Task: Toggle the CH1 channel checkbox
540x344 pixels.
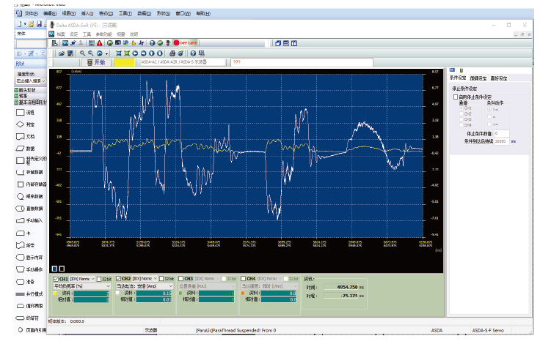Action: coord(56,279)
